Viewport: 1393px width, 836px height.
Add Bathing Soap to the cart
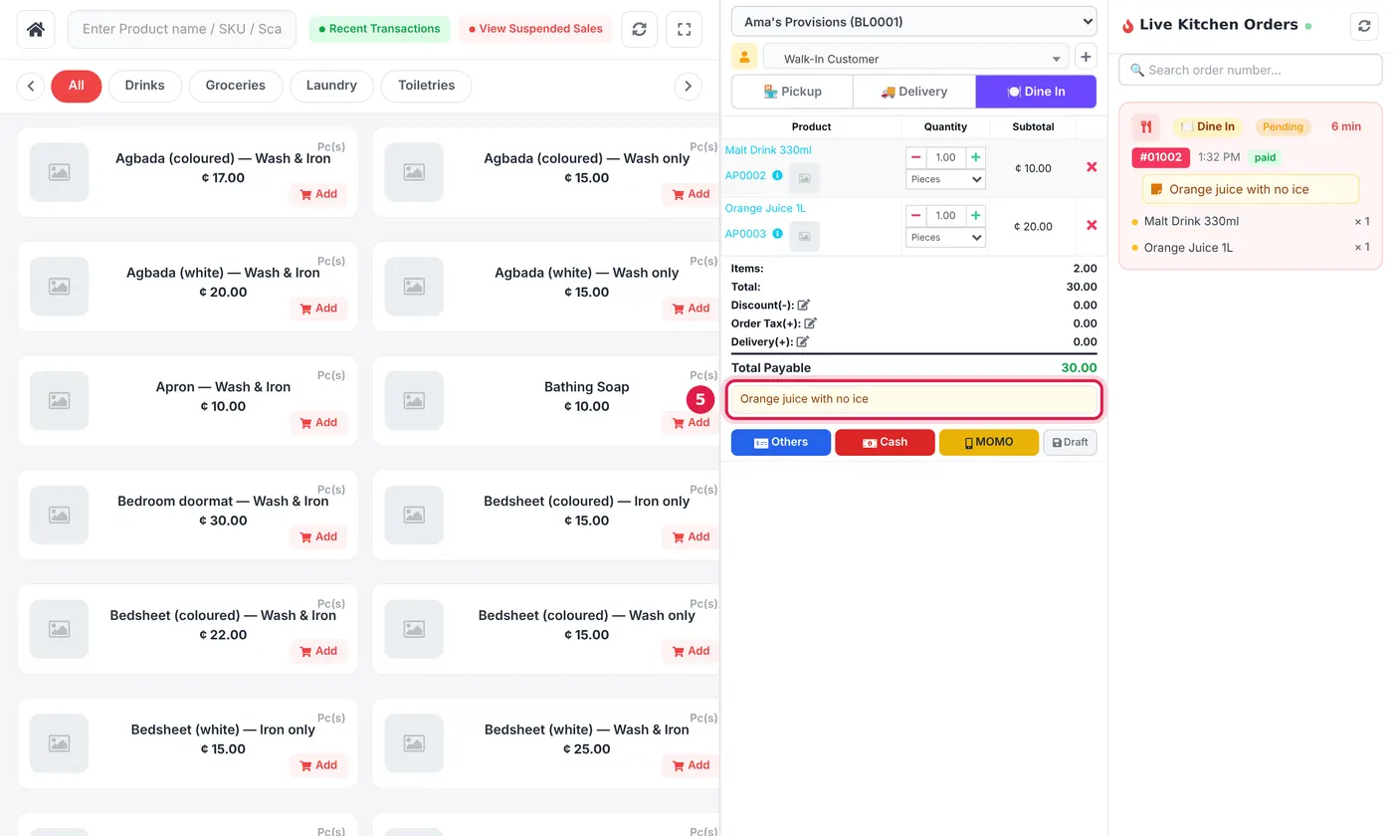pyautogui.click(x=691, y=423)
